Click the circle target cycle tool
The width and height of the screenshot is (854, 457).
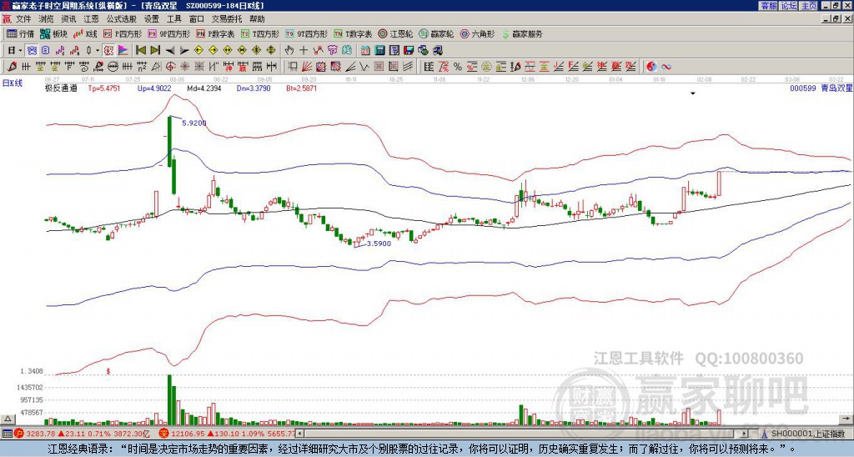point(170,67)
